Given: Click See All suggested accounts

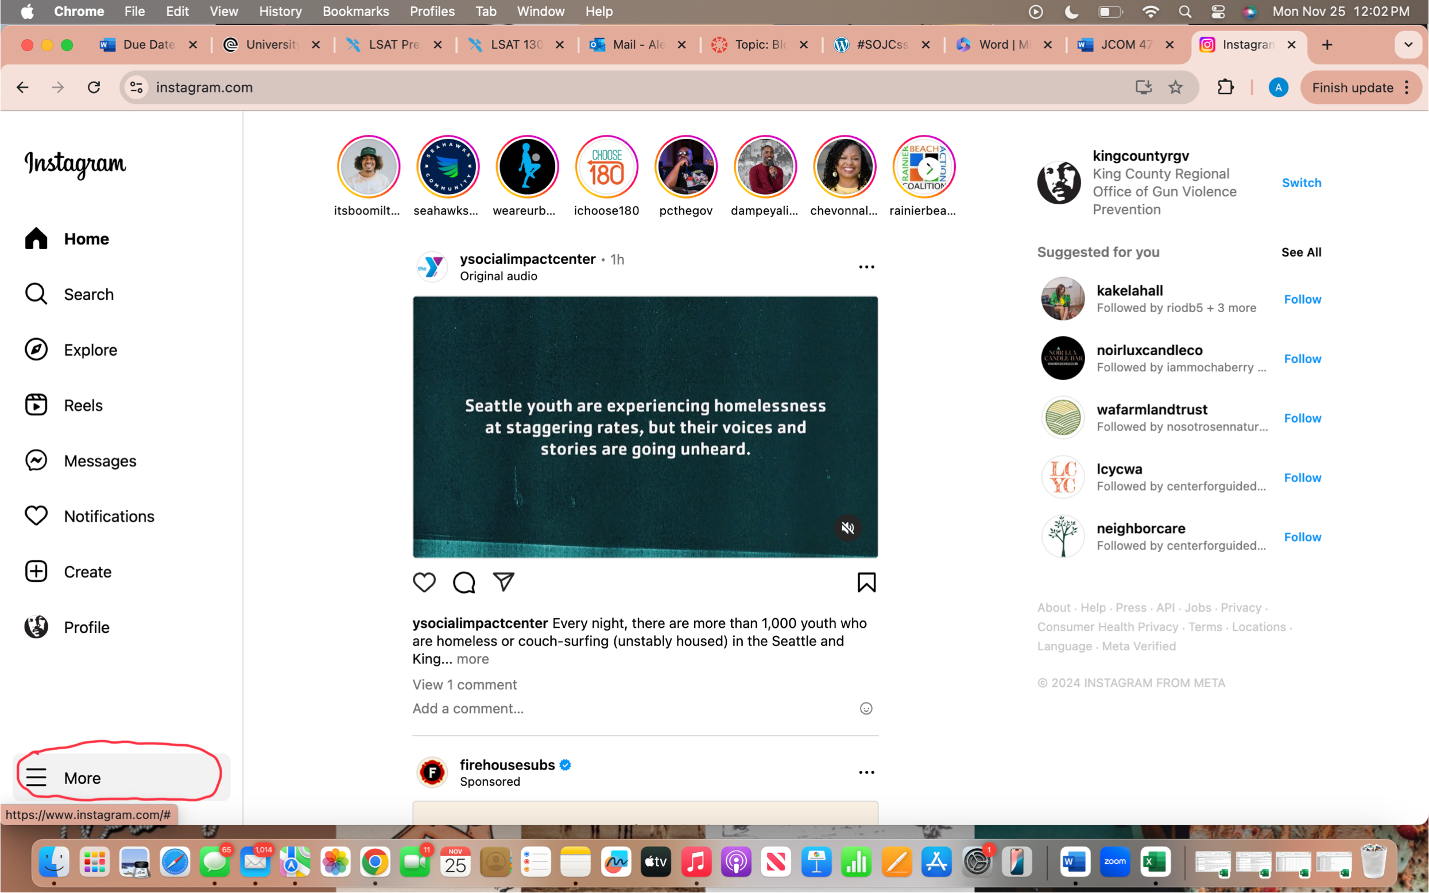Looking at the screenshot, I should [x=1301, y=252].
